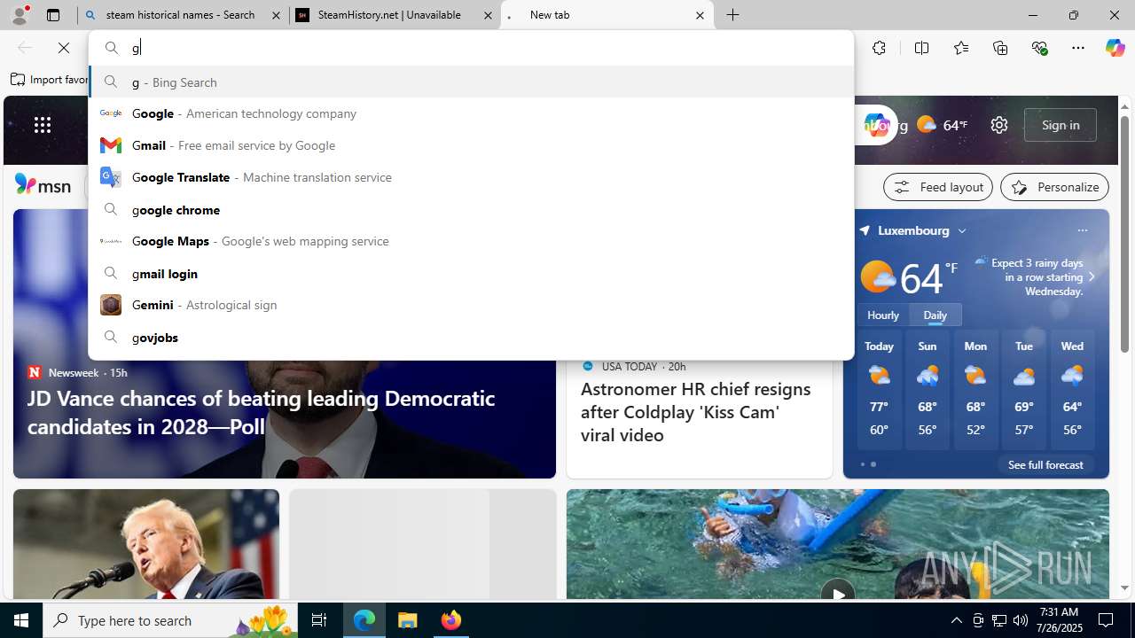1135x638 pixels.
Task: Open Feed layout options
Action: 938,187
